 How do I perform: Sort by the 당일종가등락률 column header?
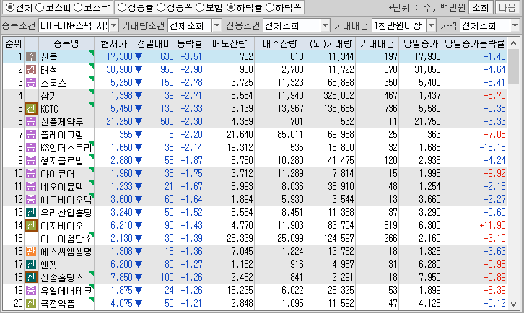coord(474,43)
